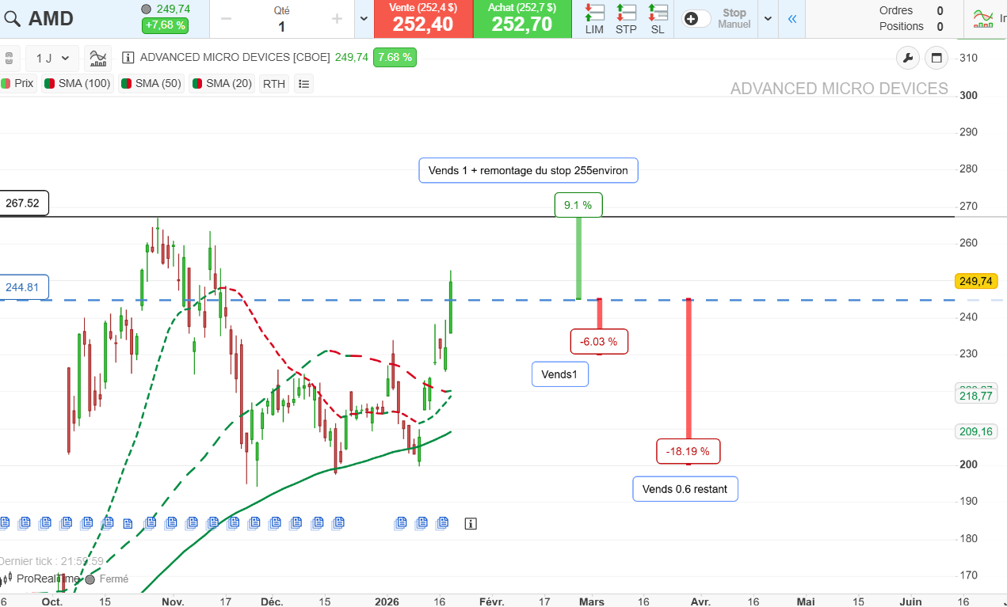Click the 2026 date axis label
Screen dimensions: 1007x607
tap(387, 601)
